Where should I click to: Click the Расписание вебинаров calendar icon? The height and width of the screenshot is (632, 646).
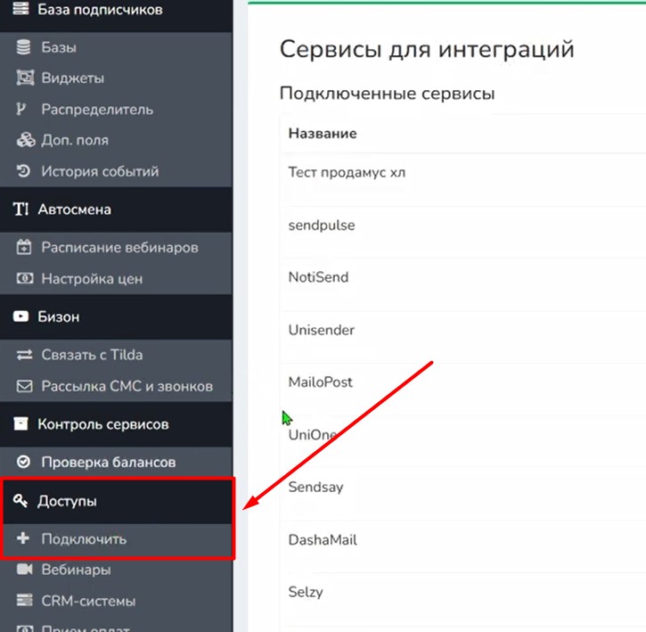[24, 248]
